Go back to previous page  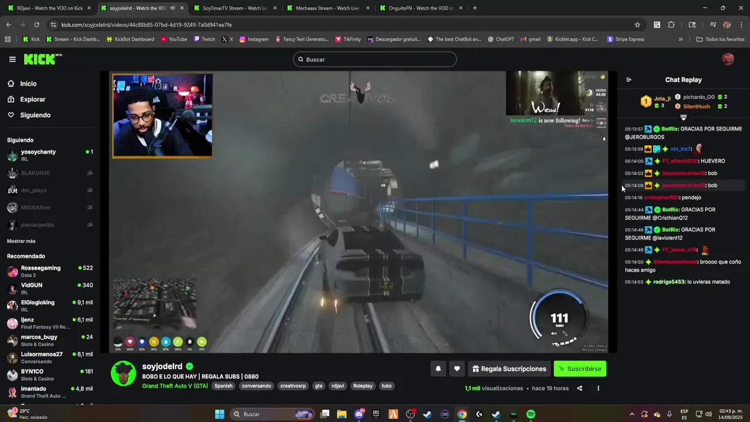pyautogui.click(x=8, y=25)
